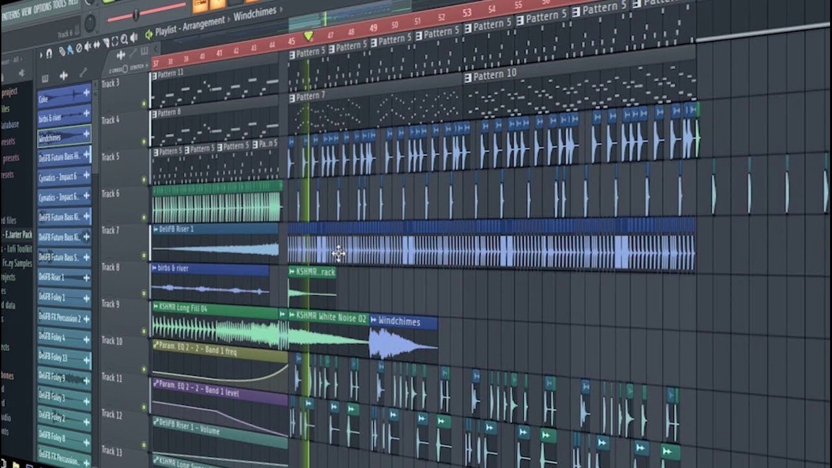Viewport: 832px width, 468px height.
Task: Select Windchimes in the picker list
Action: 64,136
